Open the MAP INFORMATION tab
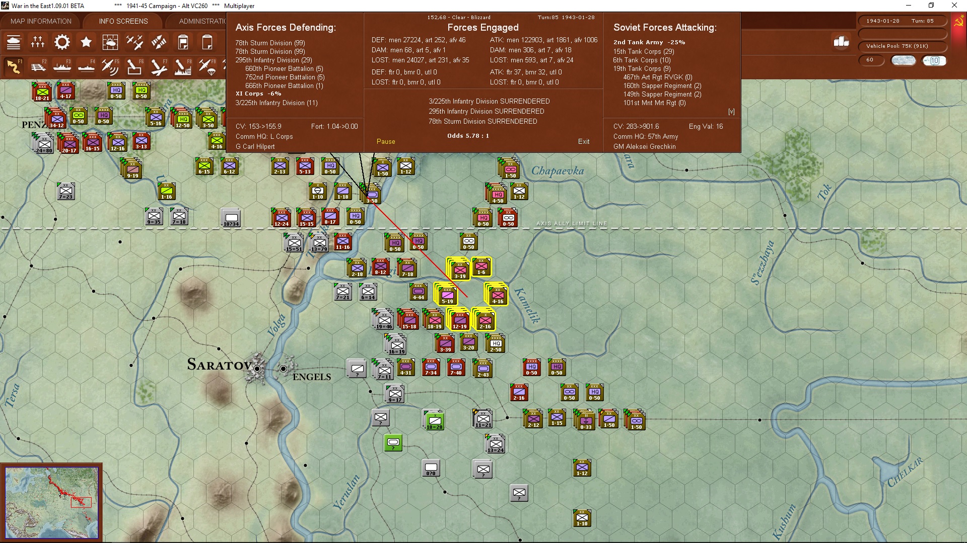This screenshot has width=967, height=543. (41, 21)
